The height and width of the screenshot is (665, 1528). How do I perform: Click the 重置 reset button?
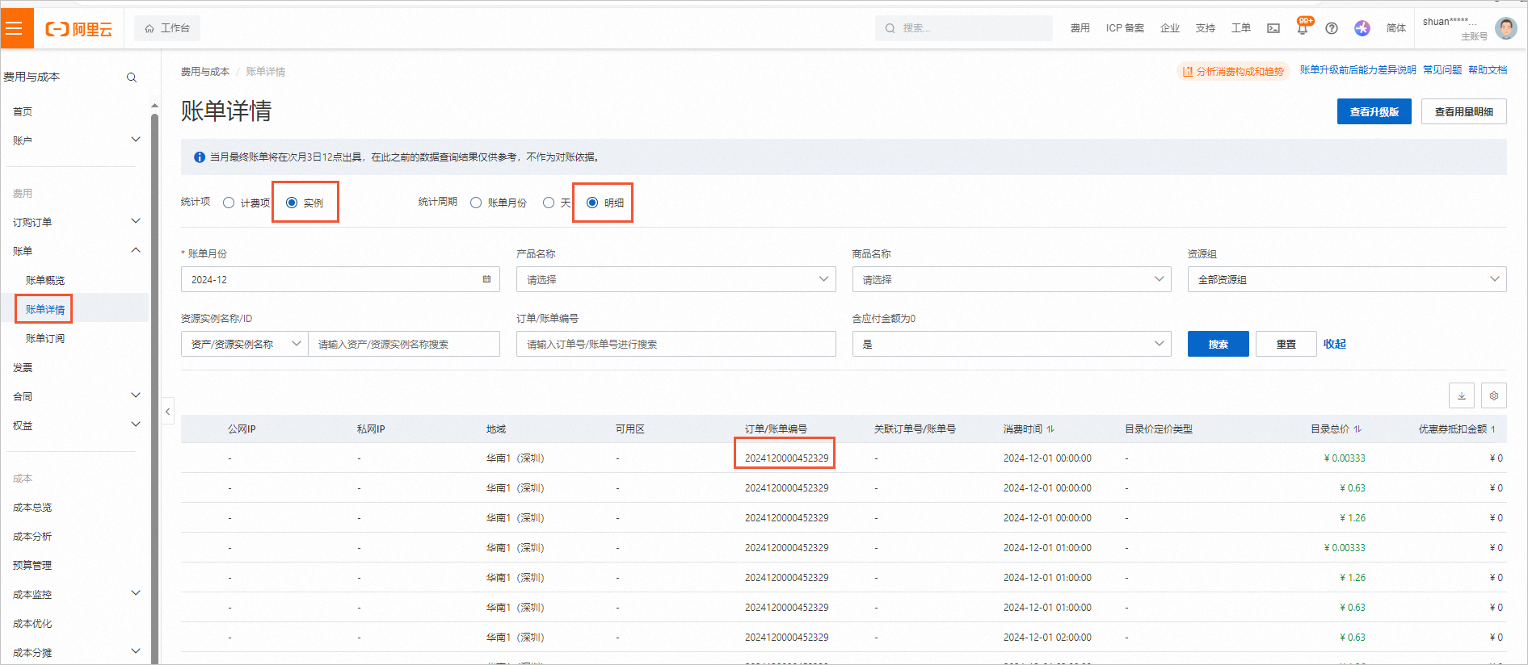point(1286,344)
